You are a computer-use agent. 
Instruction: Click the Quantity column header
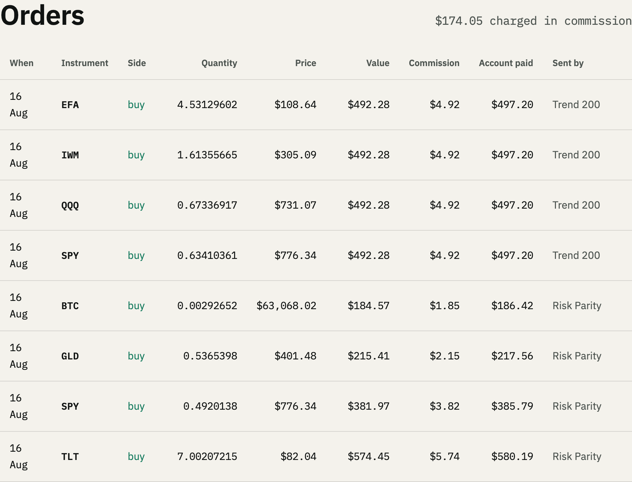coord(219,63)
